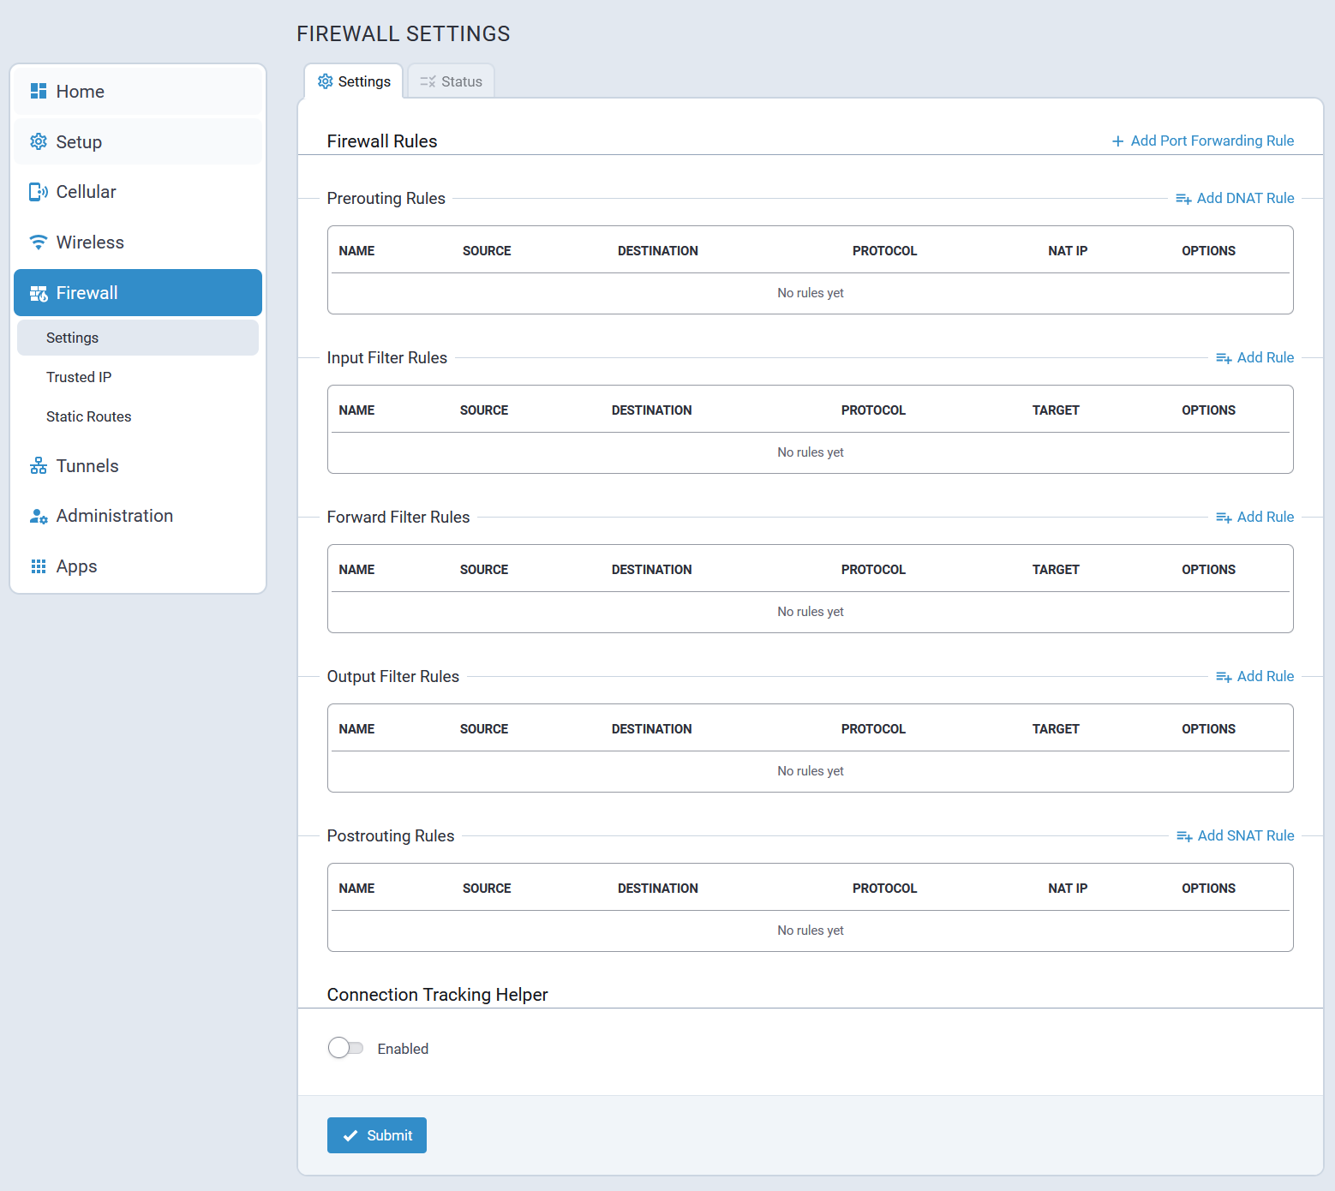Add a rule under Output Filter Rules
This screenshot has height=1191, width=1335.
point(1254,676)
